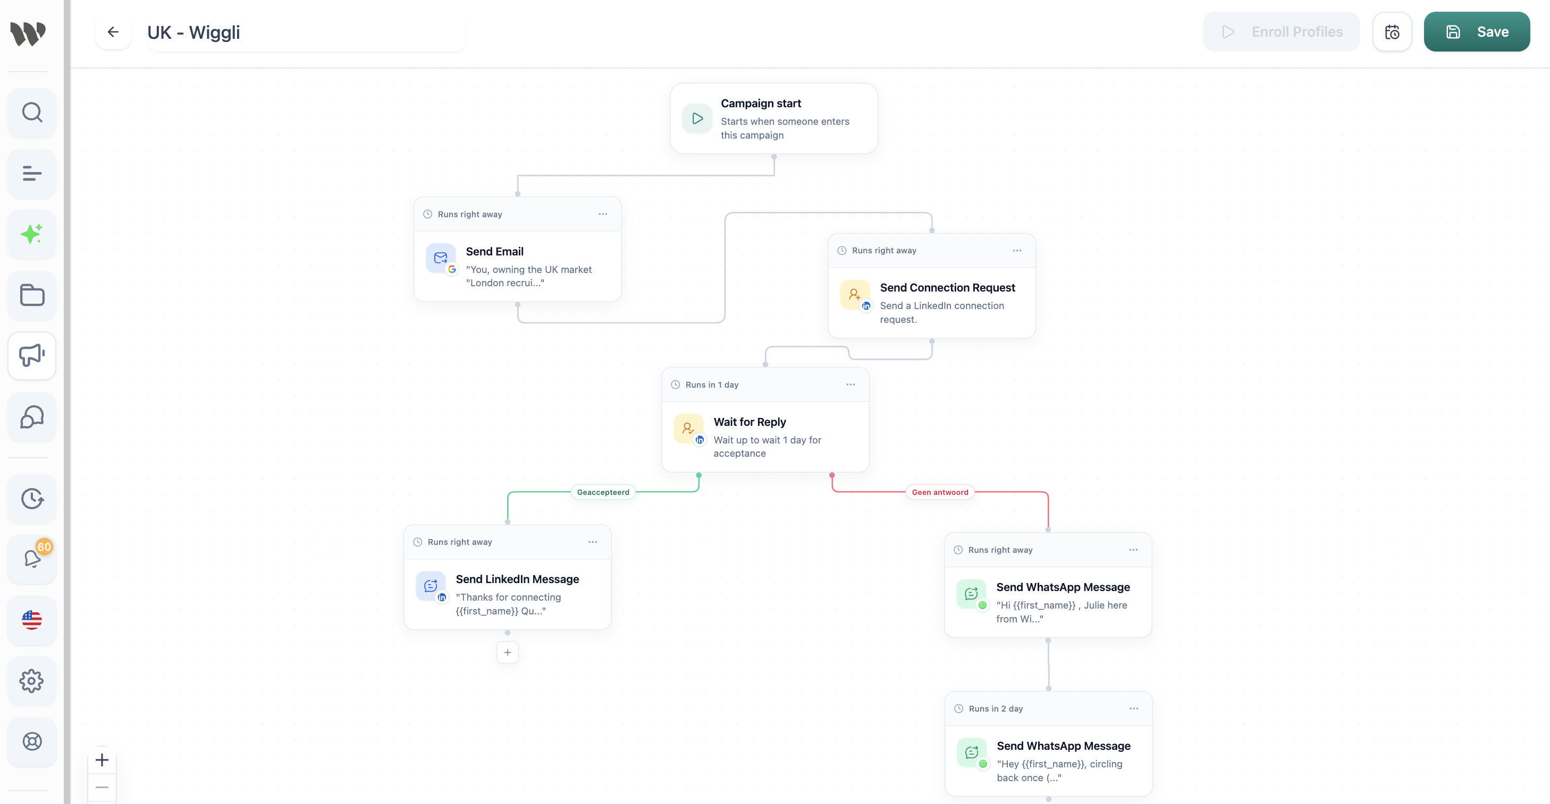Open notifications with 60 badge
Viewport: 1550px width, 804px height.
pyautogui.click(x=32, y=559)
